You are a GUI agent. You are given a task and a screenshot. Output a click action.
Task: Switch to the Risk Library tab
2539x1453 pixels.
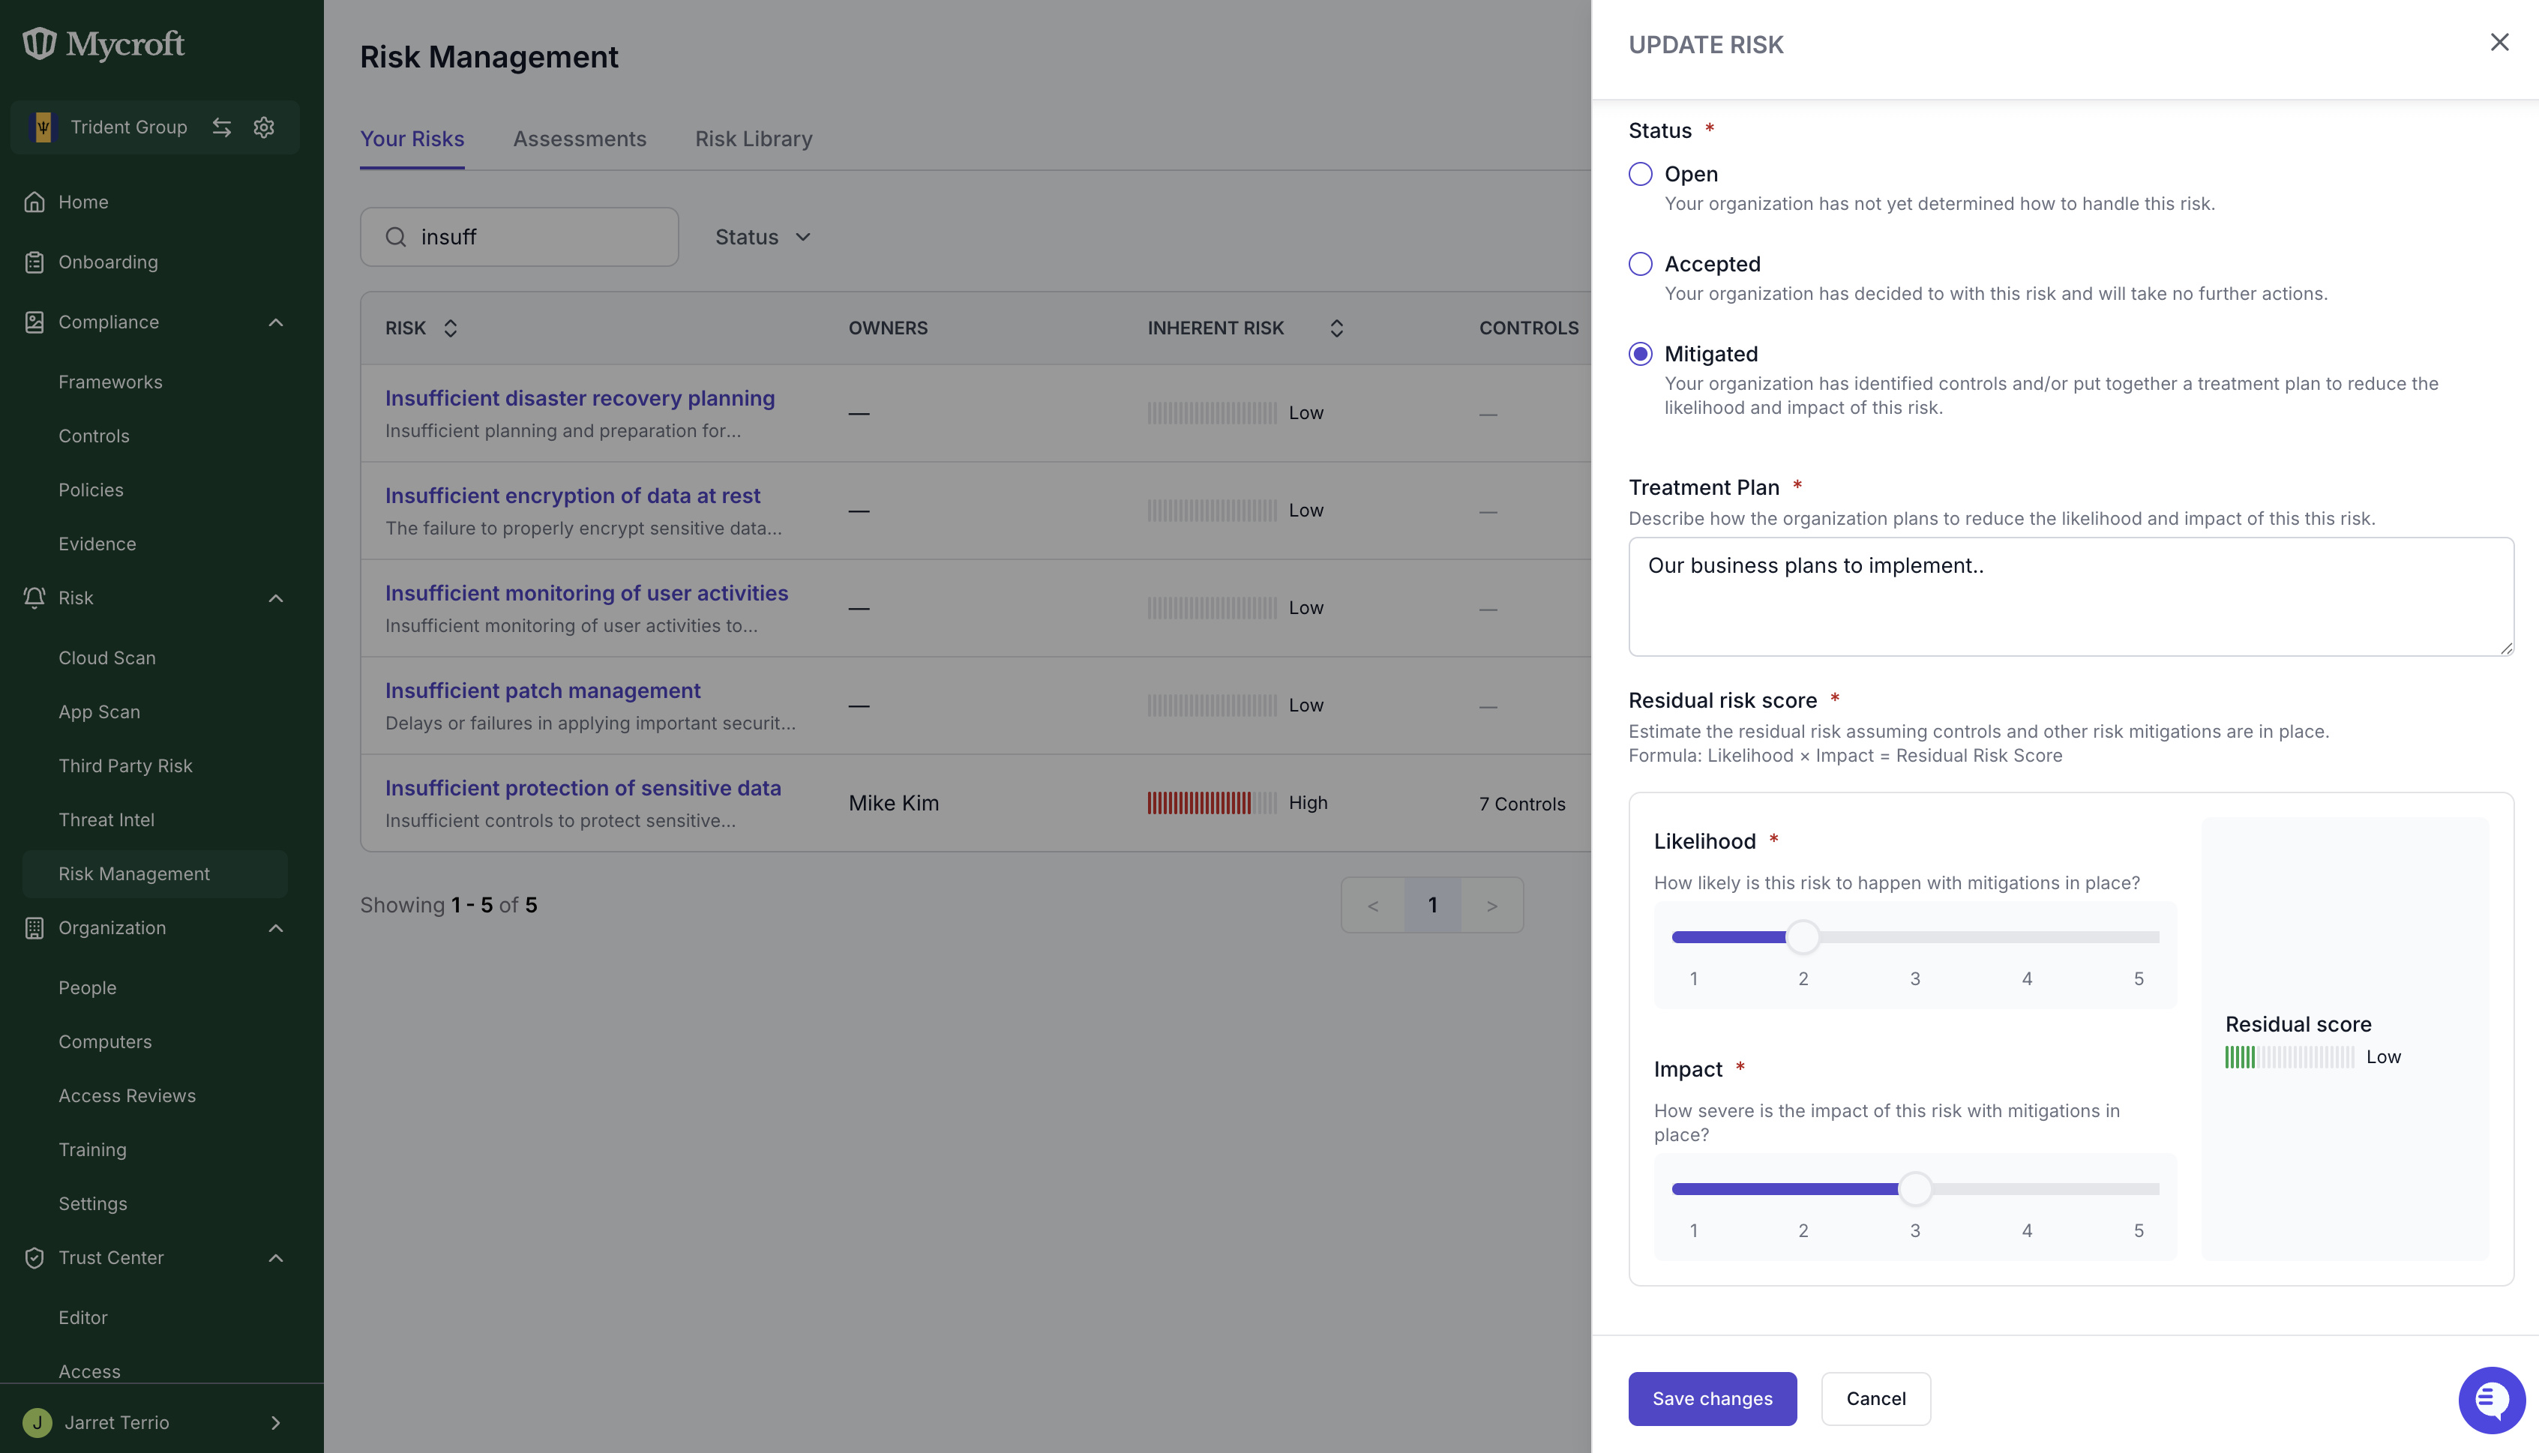click(754, 139)
